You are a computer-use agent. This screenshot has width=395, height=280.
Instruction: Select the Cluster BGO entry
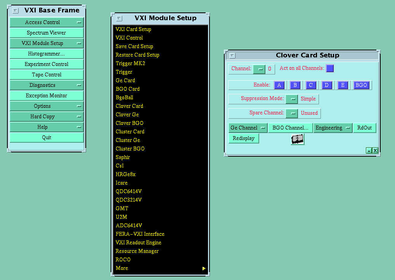click(x=160, y=149)
